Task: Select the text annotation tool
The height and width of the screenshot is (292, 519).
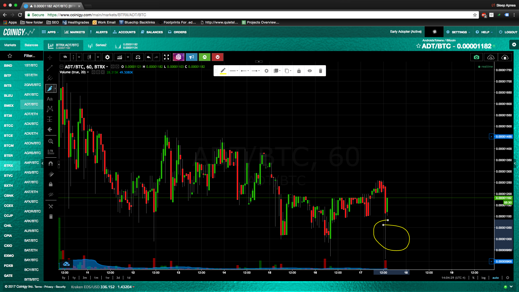Action: click(50, 99)
